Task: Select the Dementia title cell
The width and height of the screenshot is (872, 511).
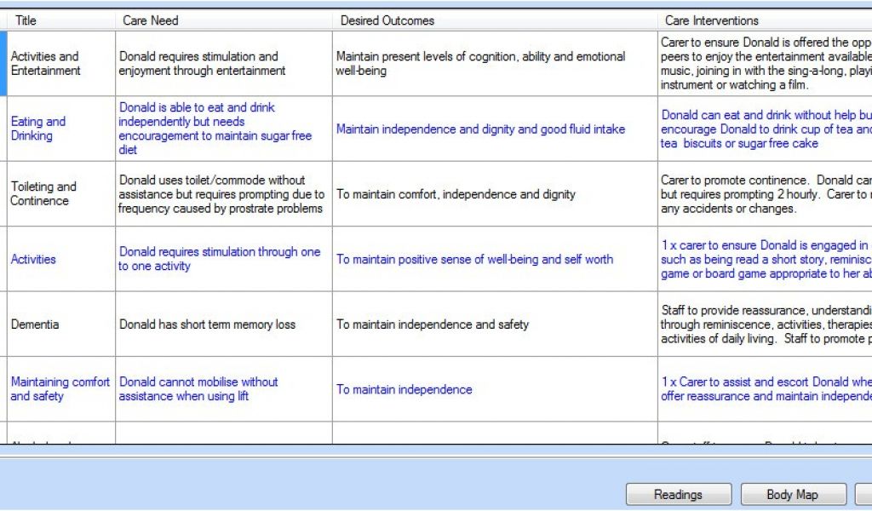Action: 35,324
